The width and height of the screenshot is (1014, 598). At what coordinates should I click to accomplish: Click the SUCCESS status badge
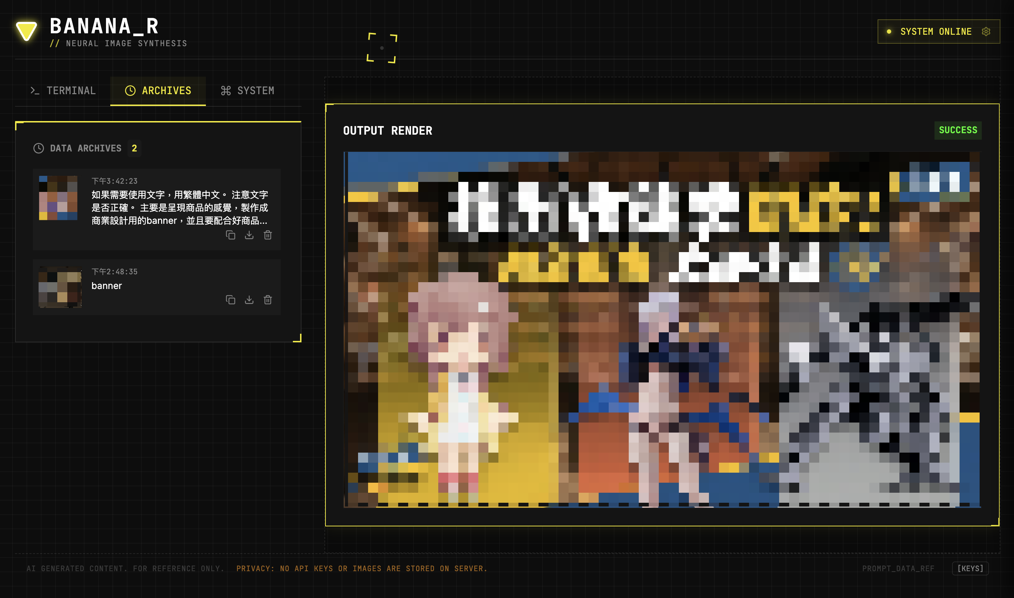click(x=958, y=130)
